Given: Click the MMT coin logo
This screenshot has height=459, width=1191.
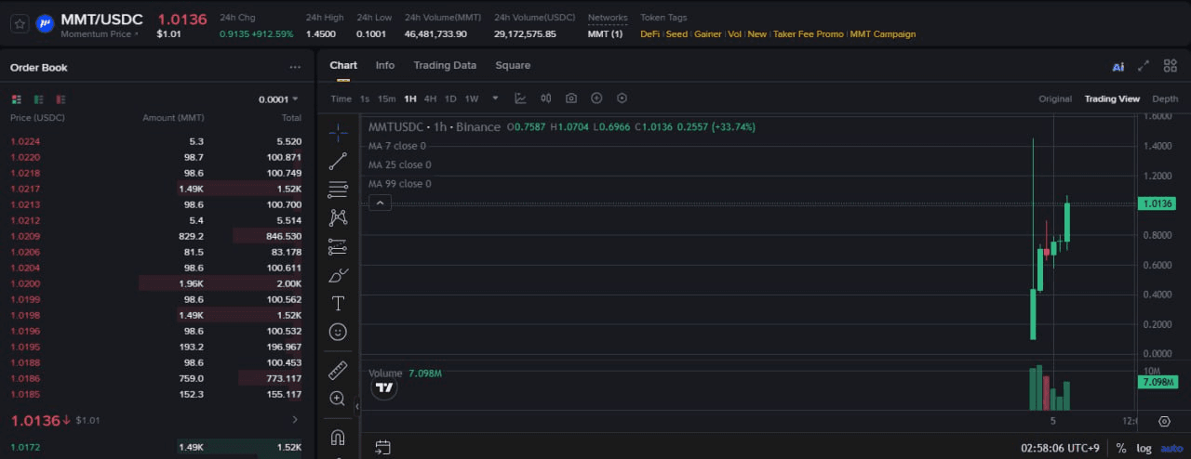Looking at the screenshot, I should (45, 24).
